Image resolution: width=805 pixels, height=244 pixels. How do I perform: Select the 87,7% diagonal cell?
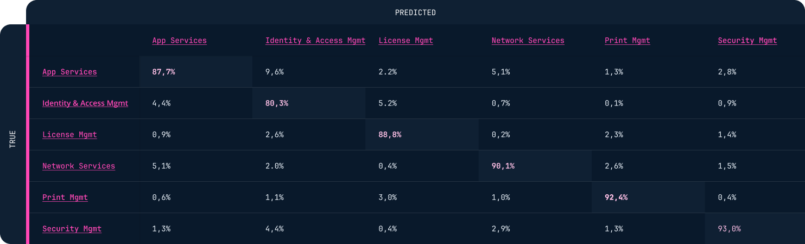pos(196,72)
